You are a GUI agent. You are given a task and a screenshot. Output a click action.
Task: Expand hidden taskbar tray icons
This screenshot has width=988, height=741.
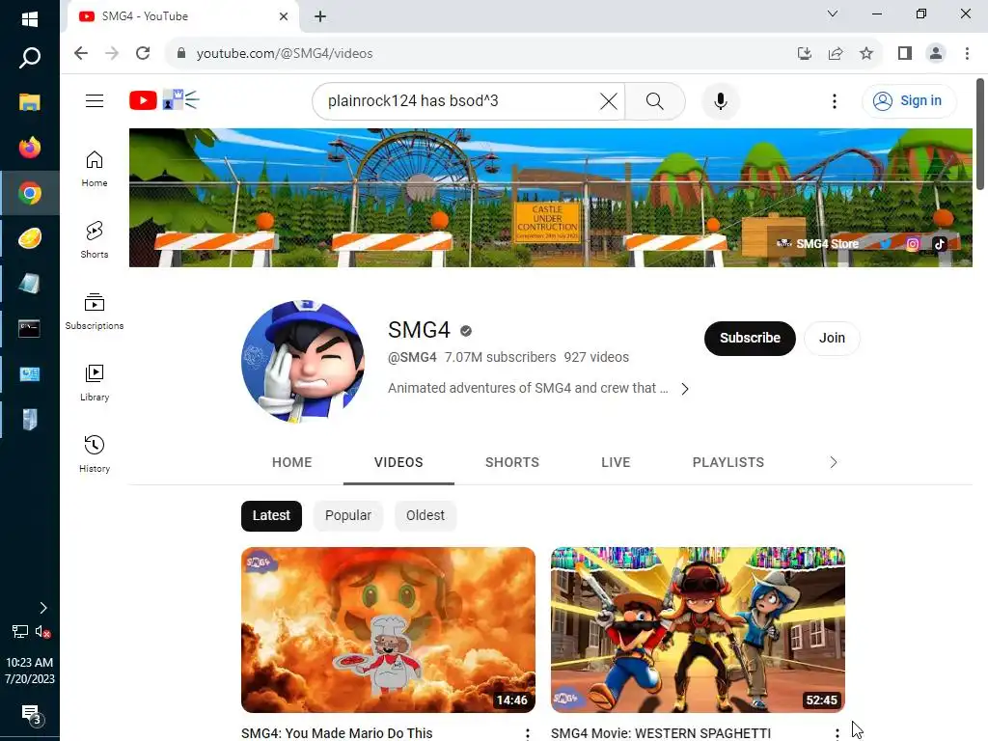coord(42,608)
